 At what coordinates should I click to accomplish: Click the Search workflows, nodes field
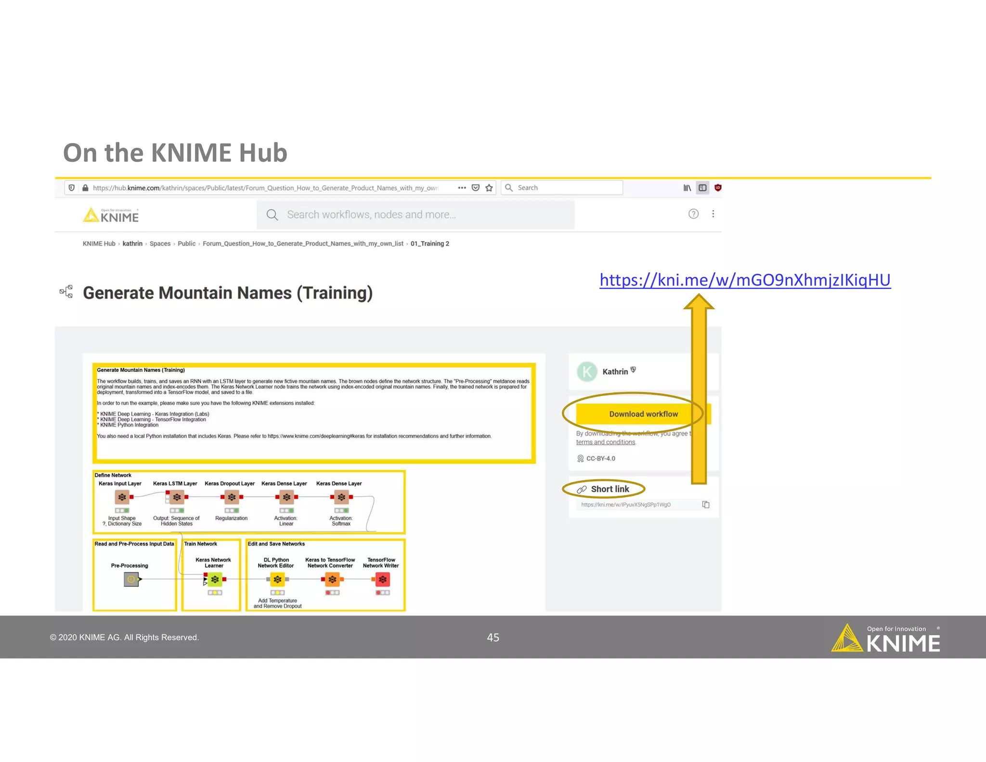[415, 215]
